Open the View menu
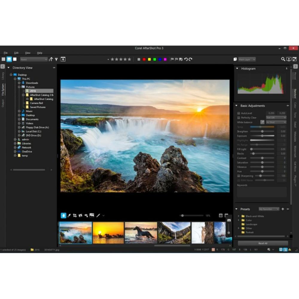Viewport: 299px width, 299px height. 28,53
